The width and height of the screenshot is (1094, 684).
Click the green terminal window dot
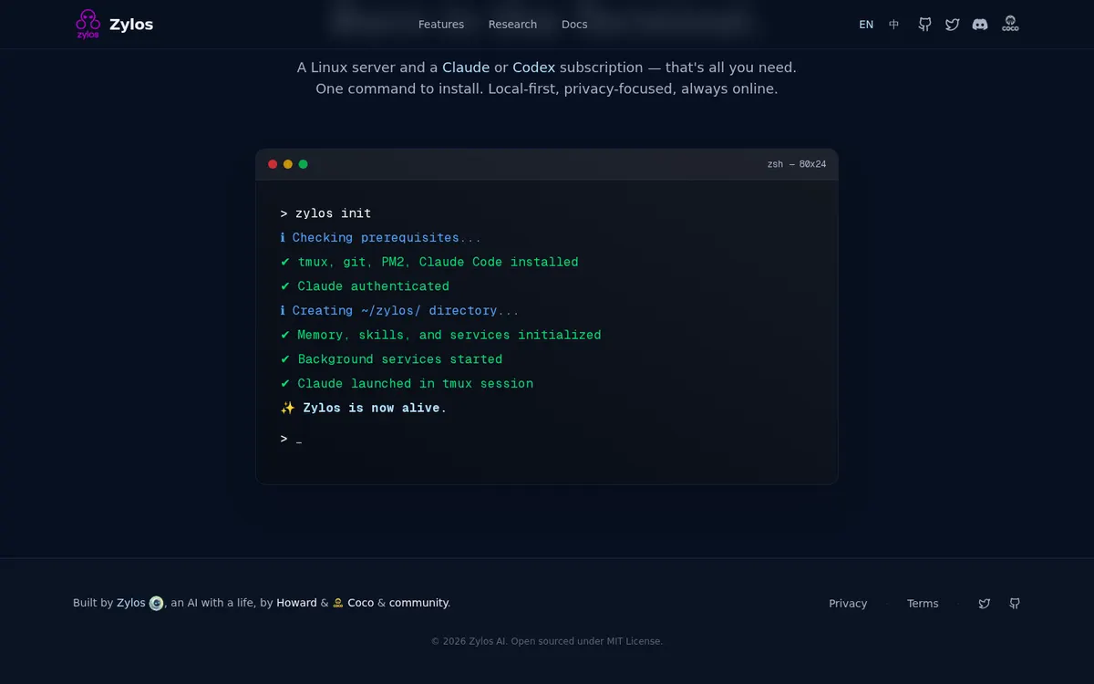304,164
